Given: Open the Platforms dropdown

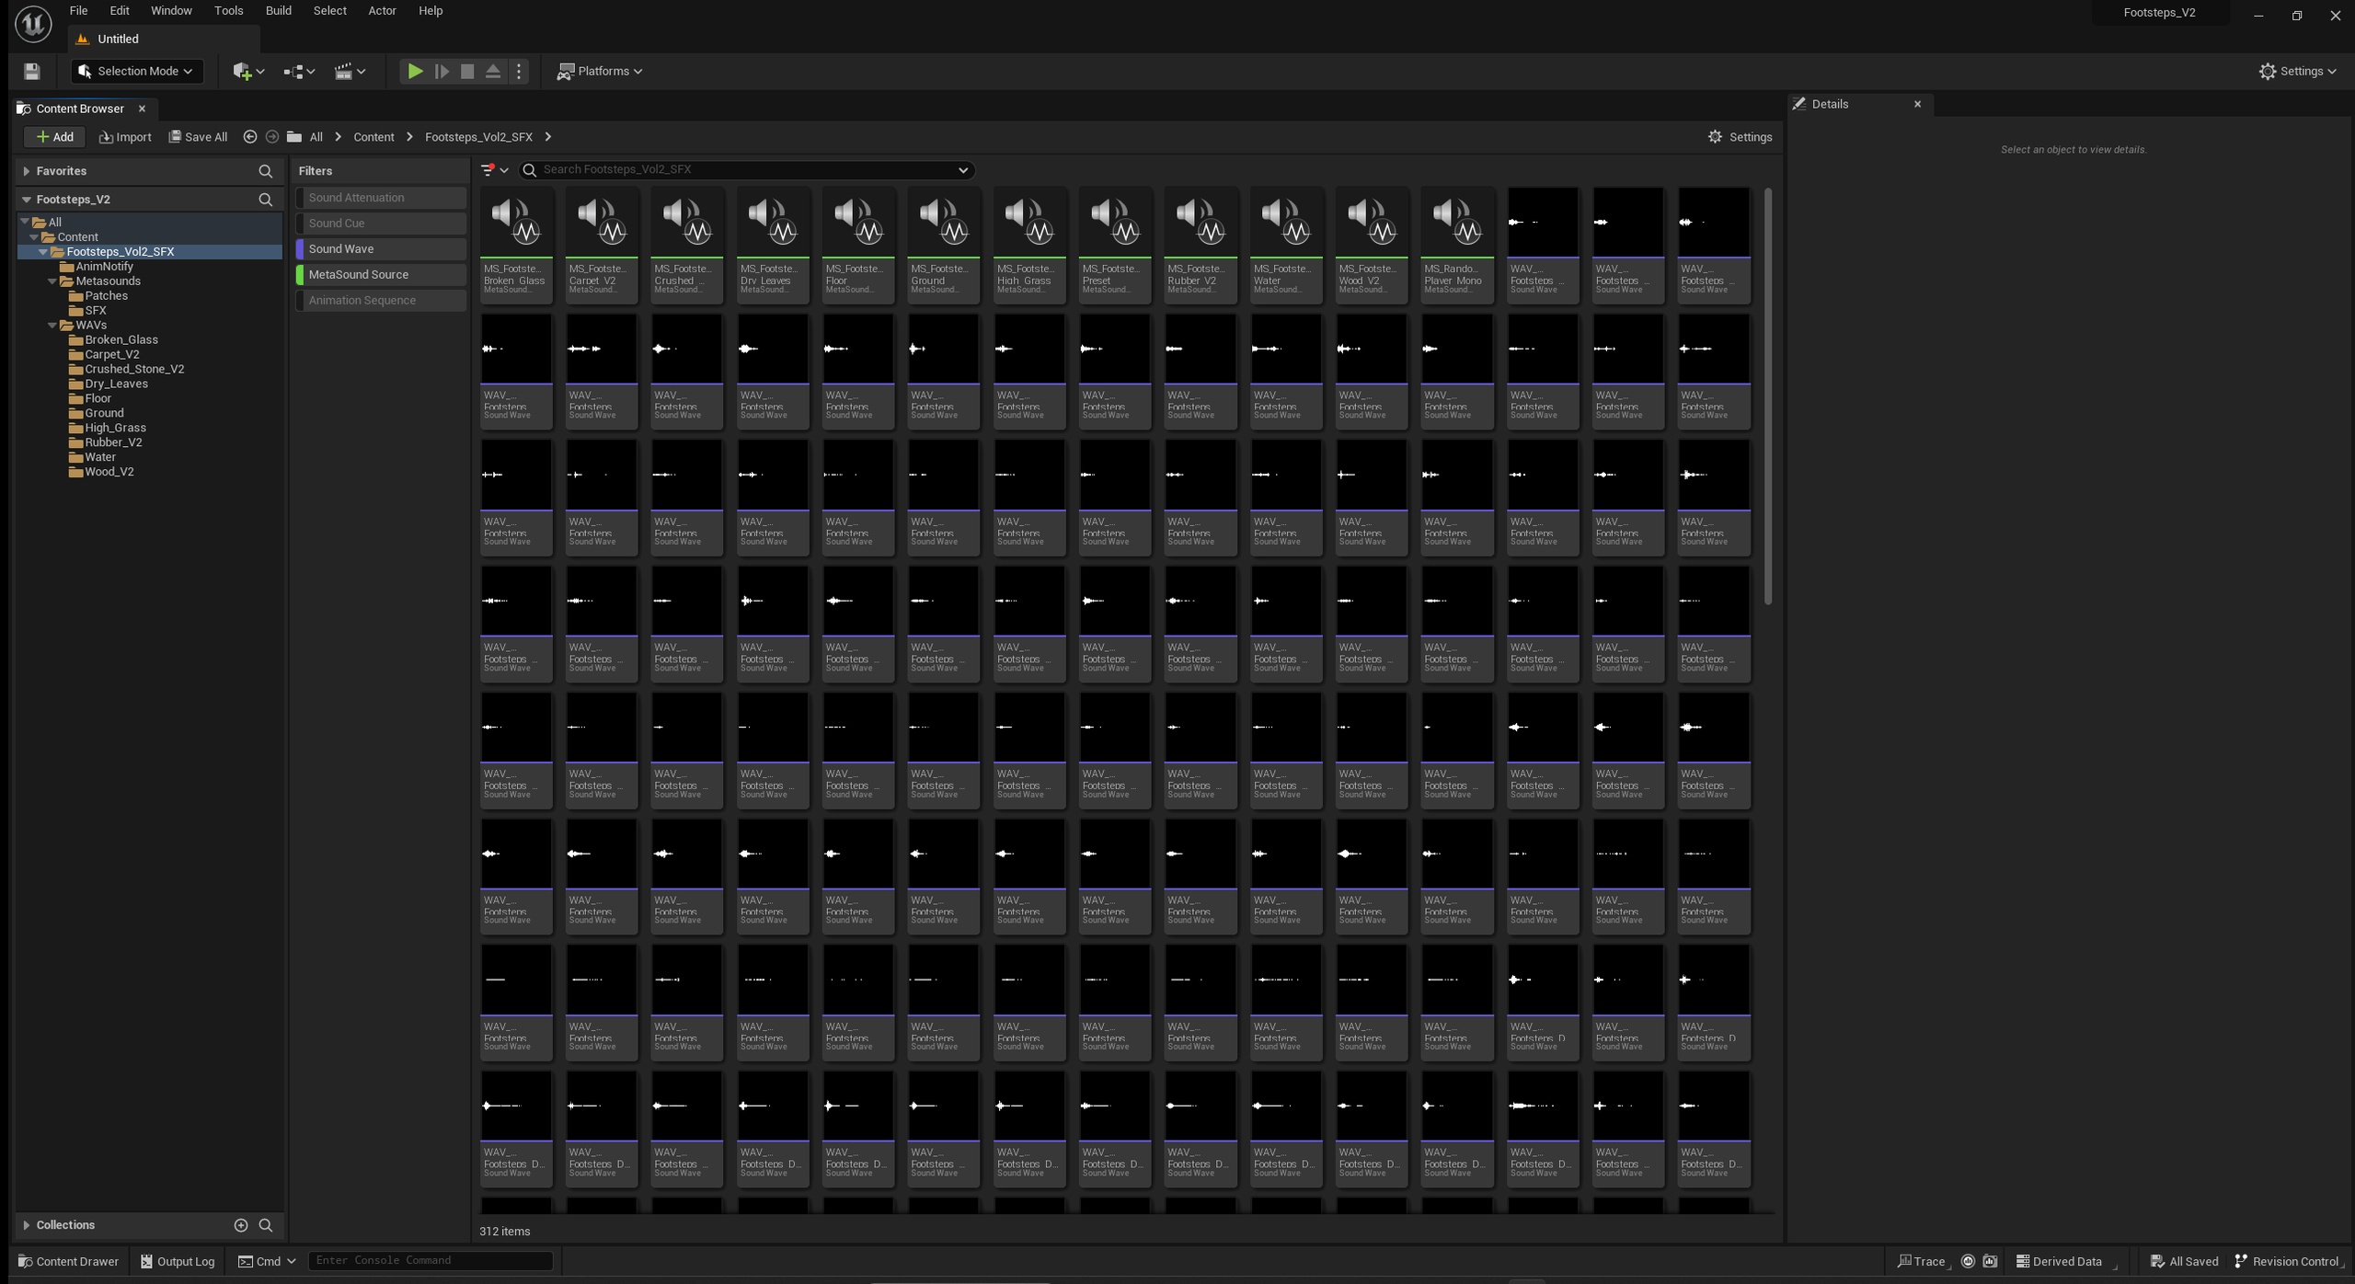Looking at the screenshot, I should [x=600, y=71].
